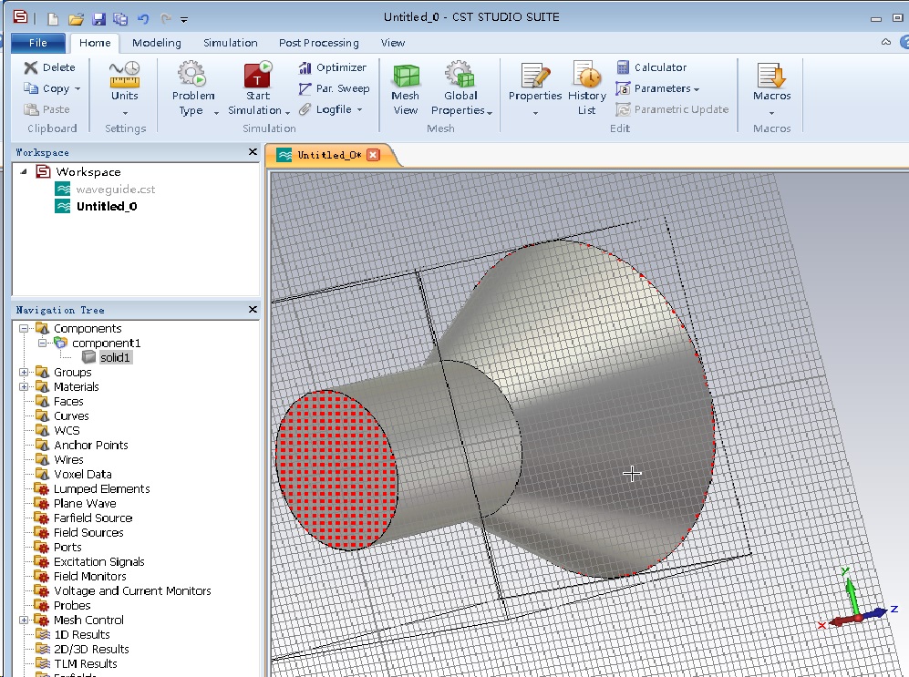The height and width of the screenshot is (677, 909).
Task: Select 2D/3D Results in Navigation Tree
Action: point(91,649)
